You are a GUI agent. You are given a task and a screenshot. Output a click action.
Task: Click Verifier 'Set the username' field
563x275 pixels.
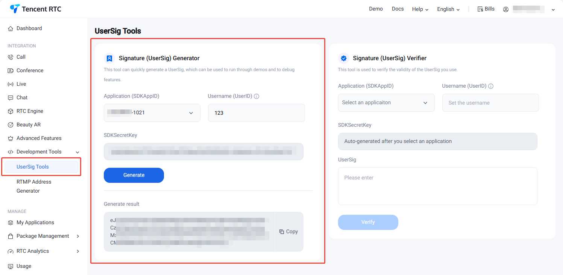490,103
